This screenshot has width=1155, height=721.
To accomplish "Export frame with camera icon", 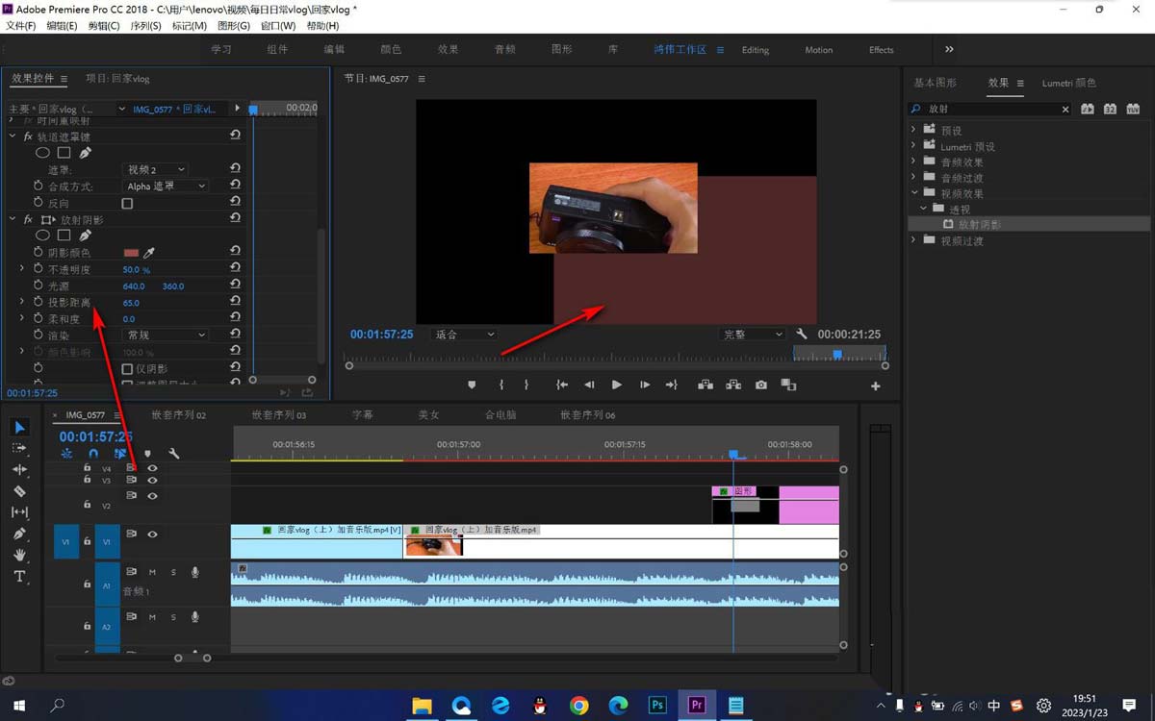I will tap(761, 385).
